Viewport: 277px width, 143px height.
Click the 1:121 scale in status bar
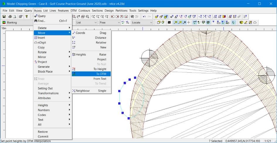(268, 141)
